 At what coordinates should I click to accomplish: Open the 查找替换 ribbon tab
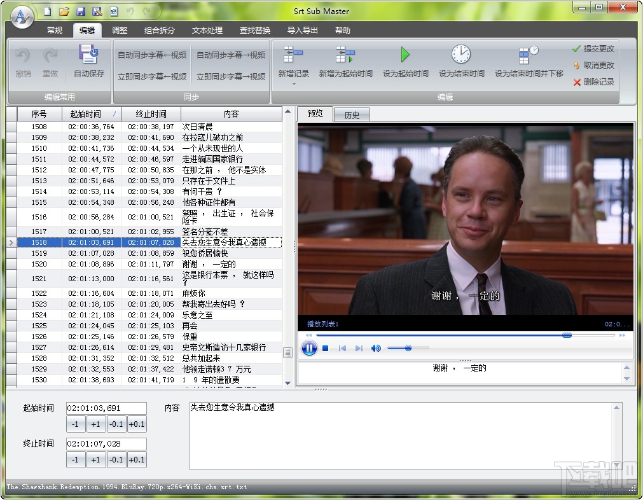click(x=254, y=31)
